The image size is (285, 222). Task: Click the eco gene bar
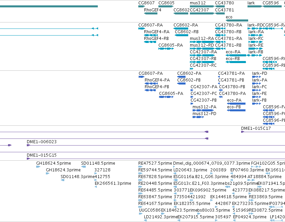237,20
